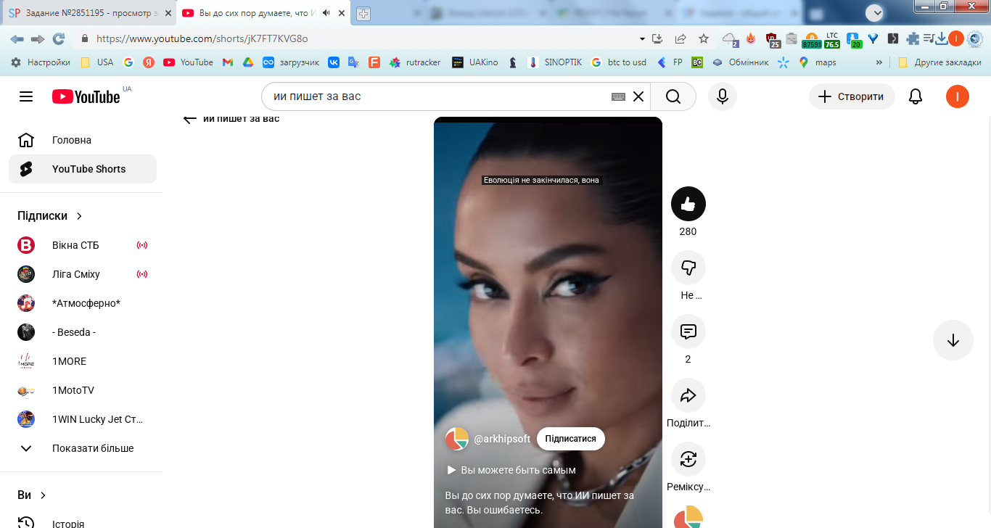Open notifications bell
Image resolution: width=991 pixels, height=528 pixels.
point(916,96)
